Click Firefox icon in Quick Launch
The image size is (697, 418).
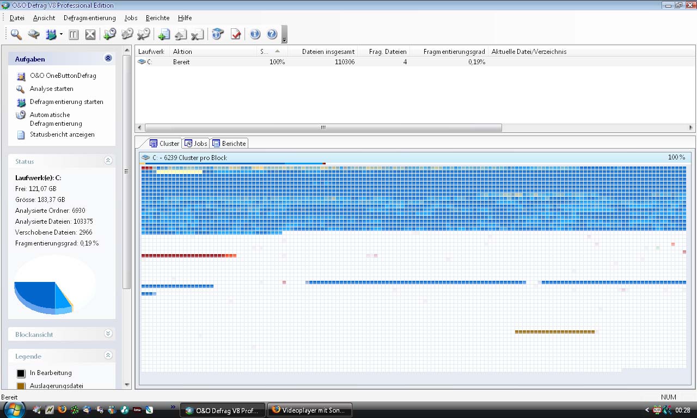click(62, 410)
